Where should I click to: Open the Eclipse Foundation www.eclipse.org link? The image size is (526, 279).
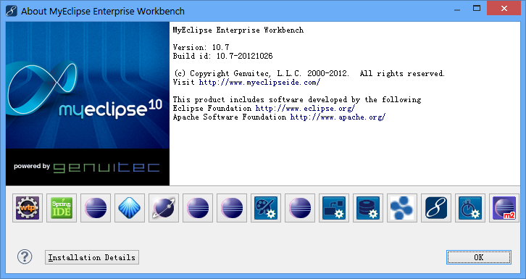click(x=305, y=108)
